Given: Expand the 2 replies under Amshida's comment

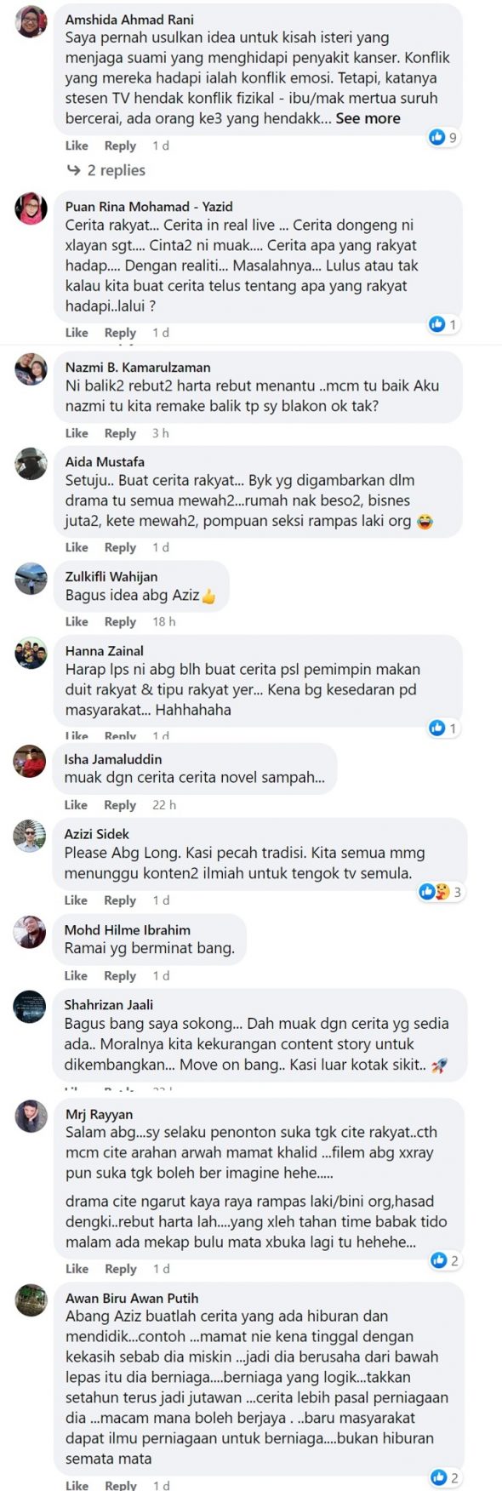Looking at the screenshot, I should click(107, 170).
